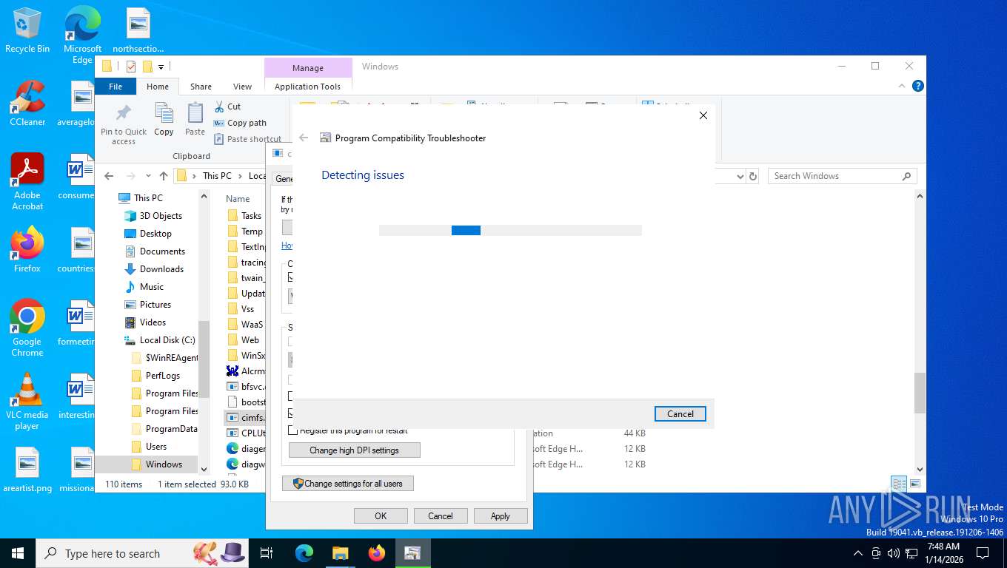Open the Recent locations dropdown arrow

click(148, 176)
